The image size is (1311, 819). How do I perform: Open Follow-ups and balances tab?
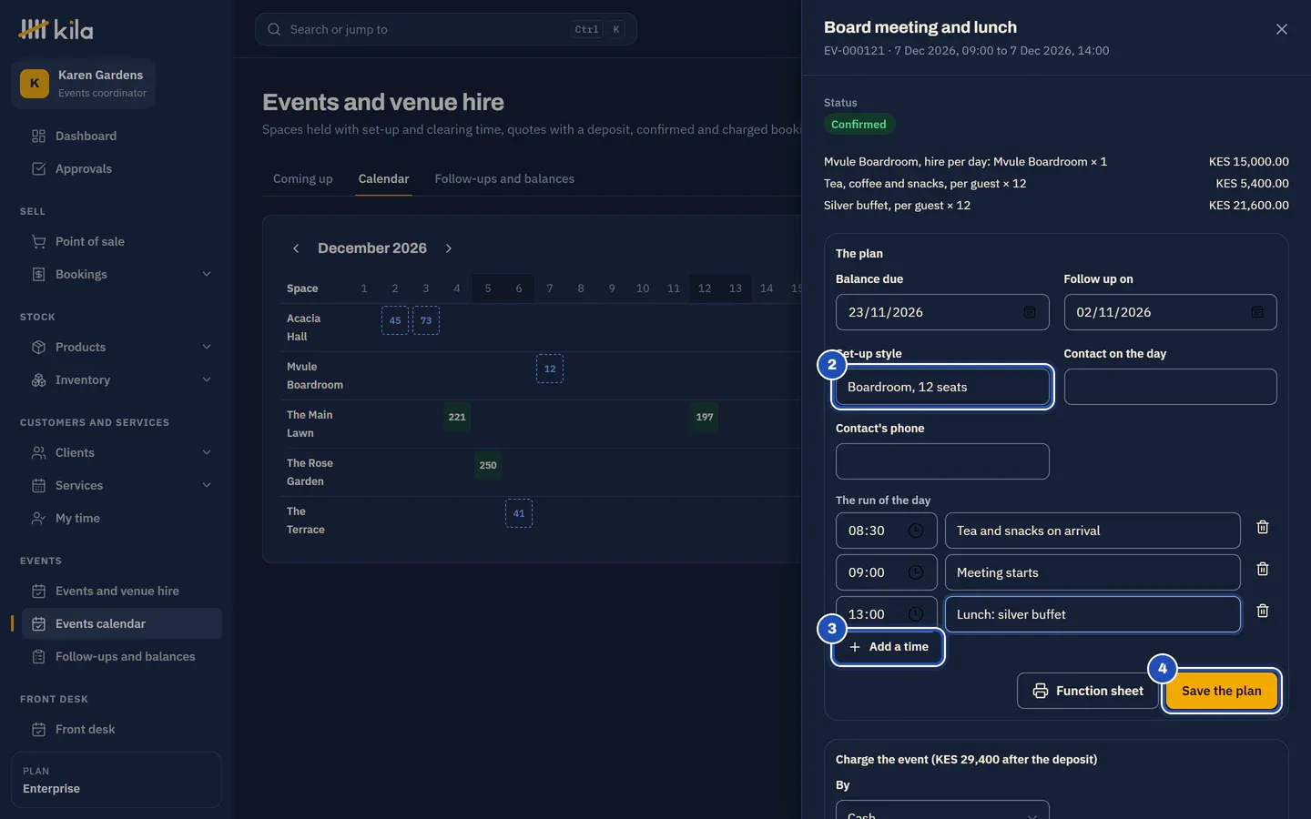[x=504, y=179]
